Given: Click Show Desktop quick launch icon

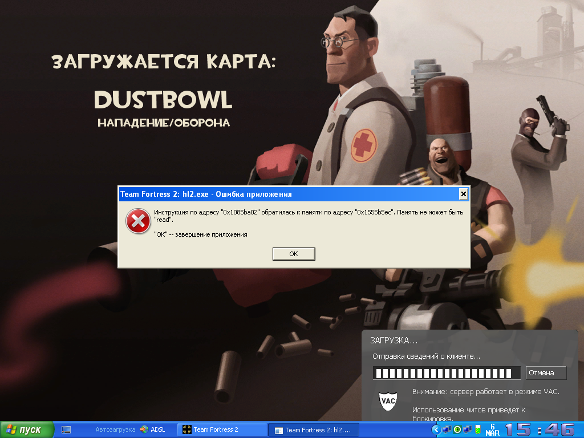Looking at the screenshot, I should 66,429.
